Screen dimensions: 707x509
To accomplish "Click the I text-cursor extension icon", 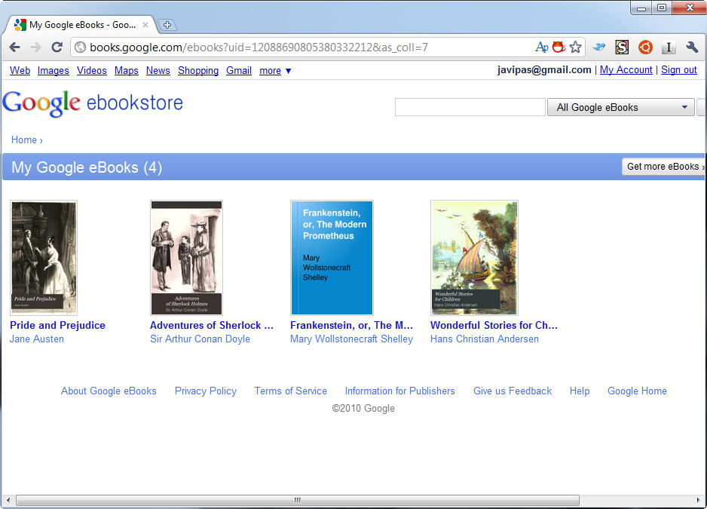I will click(669, 47).
